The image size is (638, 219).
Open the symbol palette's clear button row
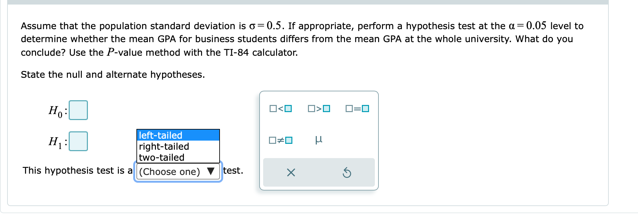pos(319,173)
